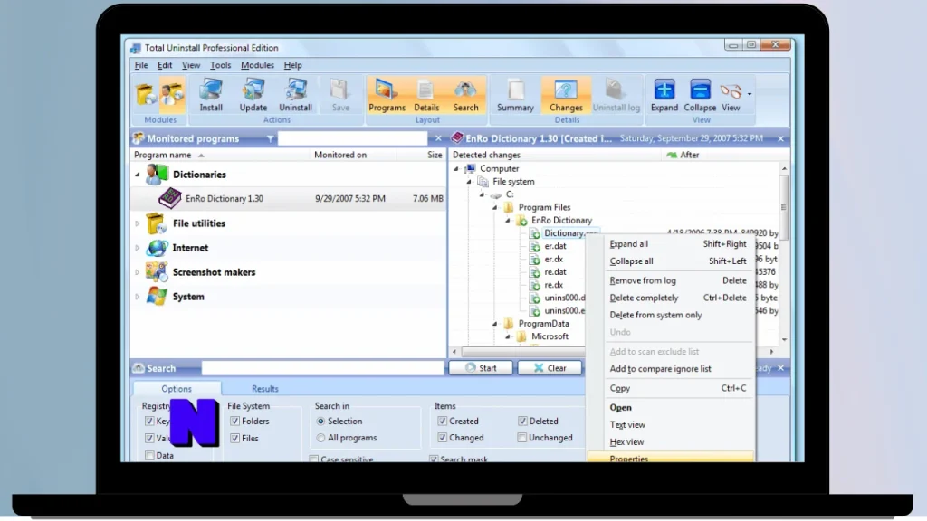Expand the Internet group
The height and width of the screenshot is (521, 927).
[x=138, y=248]
